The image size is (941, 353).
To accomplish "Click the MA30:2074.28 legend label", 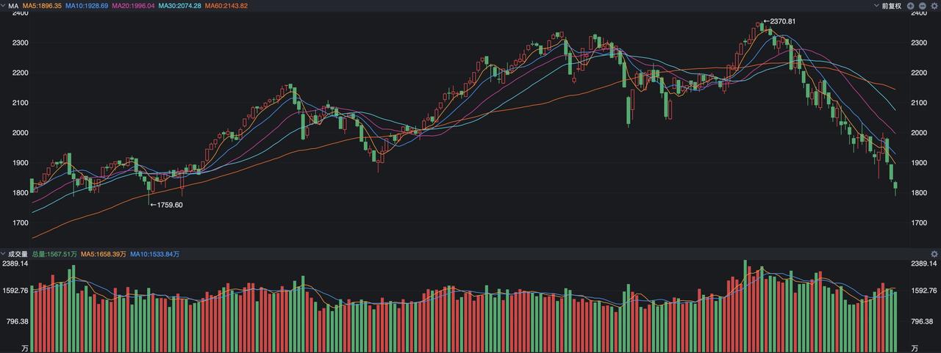I will click(179, 5).
